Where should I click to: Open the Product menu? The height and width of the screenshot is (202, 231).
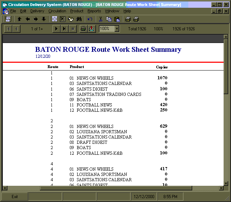pyautogui.click(x=77, y=11)
